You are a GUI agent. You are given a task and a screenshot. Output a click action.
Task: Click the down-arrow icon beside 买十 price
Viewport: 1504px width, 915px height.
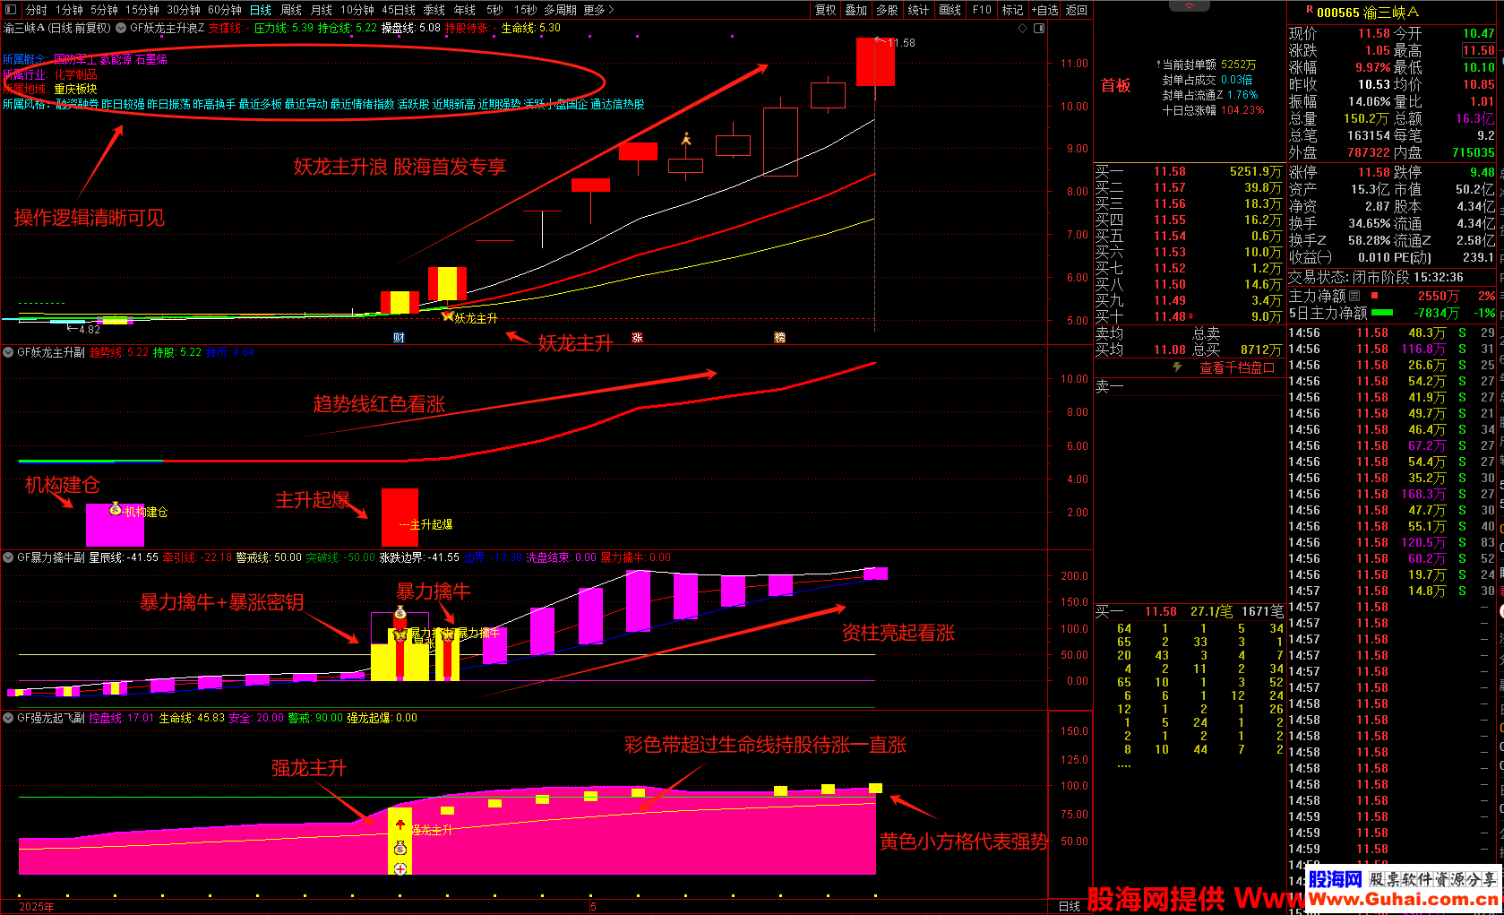click(1191, 317)
